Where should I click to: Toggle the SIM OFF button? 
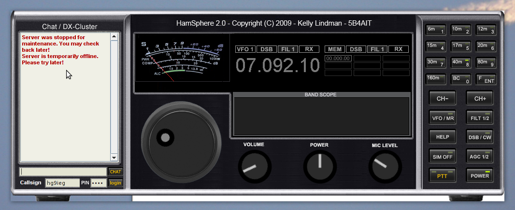pos(443,156)
